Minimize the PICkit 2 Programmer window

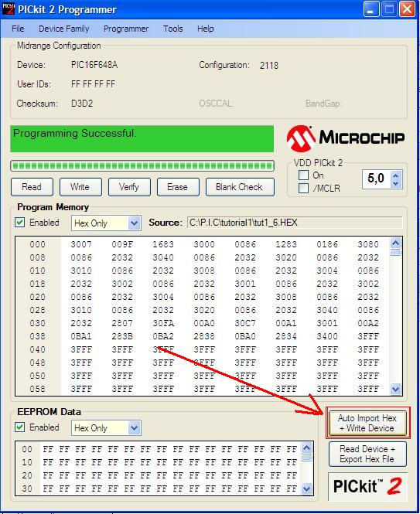coord(371,9)
